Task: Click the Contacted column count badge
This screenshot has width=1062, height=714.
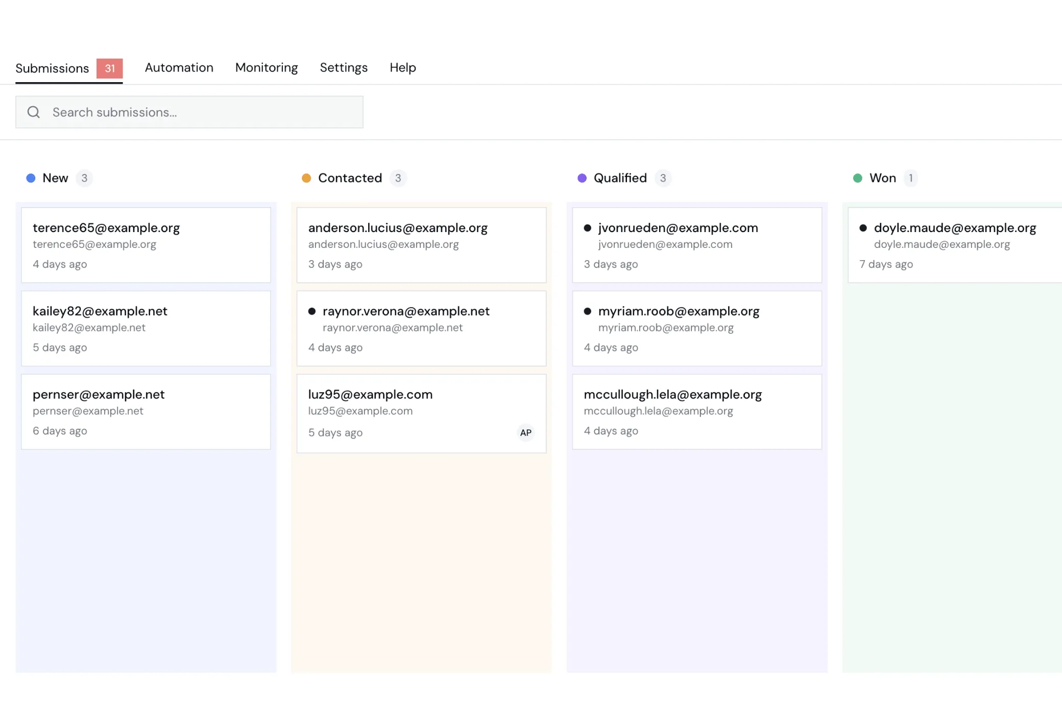Action: [x=398, y=178]
